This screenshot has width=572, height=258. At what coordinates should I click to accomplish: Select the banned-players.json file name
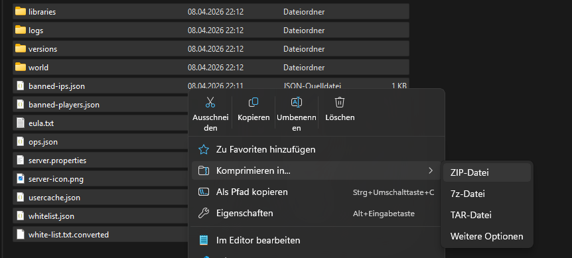(x=64, y=105)
